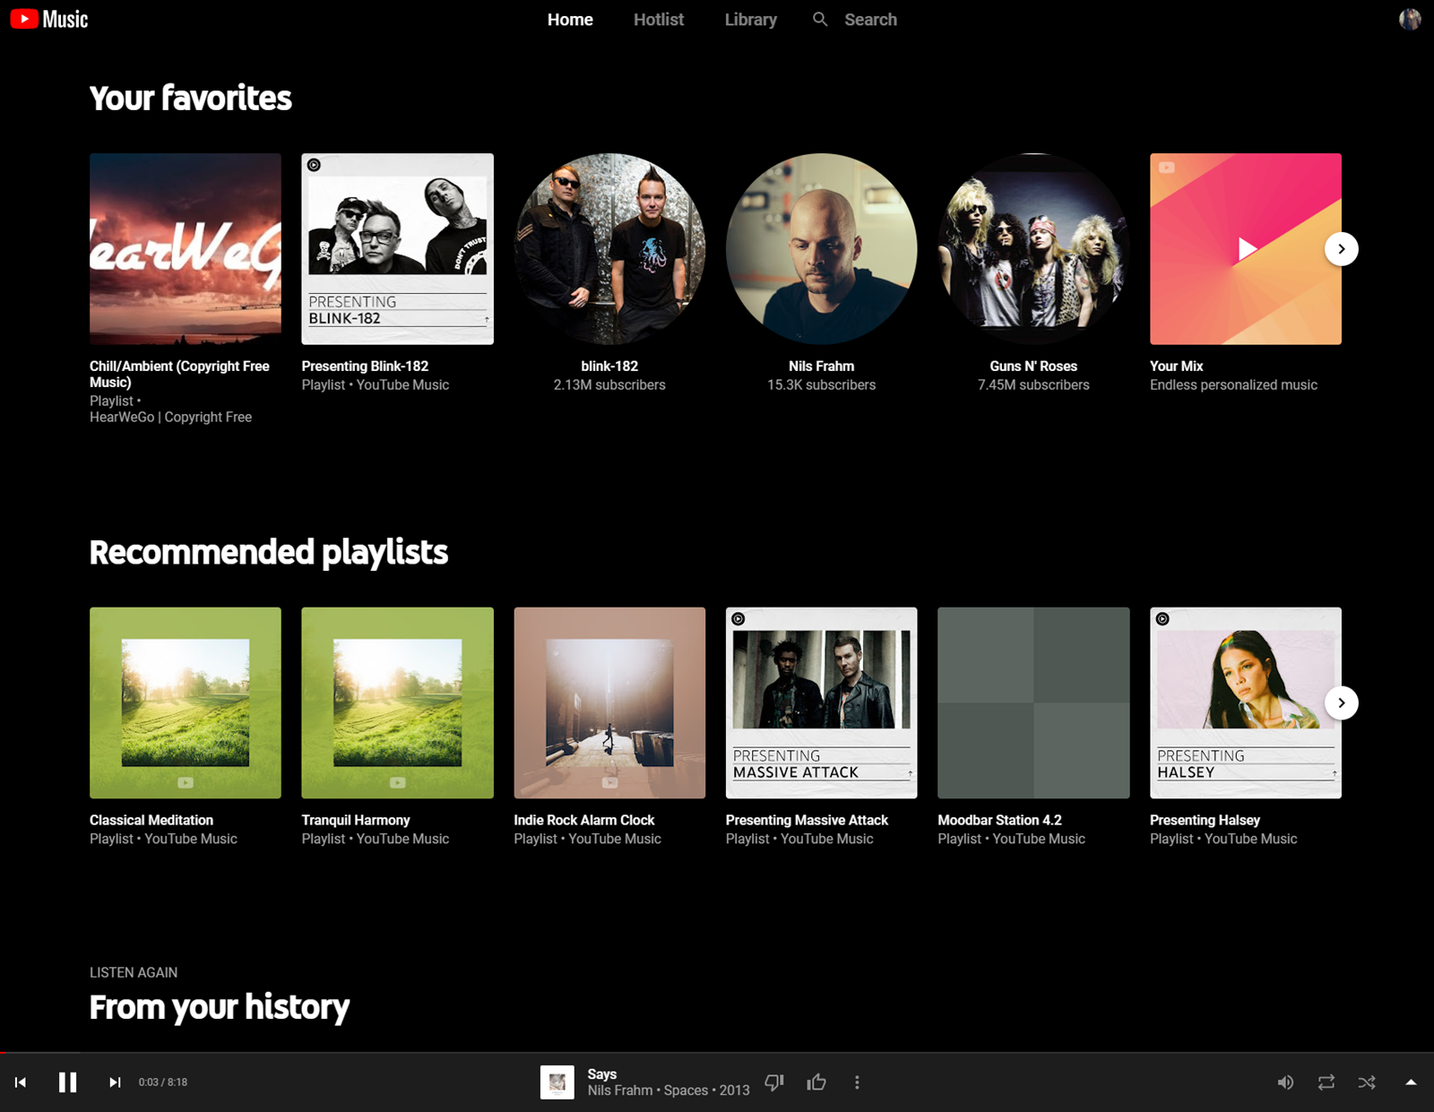
Task: Click Guns N' Roses artist name
Action: click(x=1033, y=366)
